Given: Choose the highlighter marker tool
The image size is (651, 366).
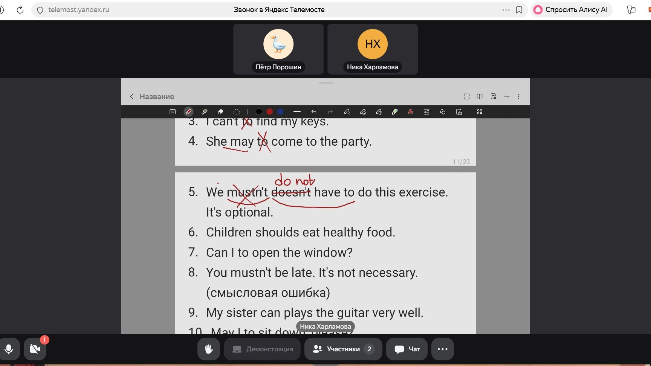Looking at the screenshot, I should point(205,112).
